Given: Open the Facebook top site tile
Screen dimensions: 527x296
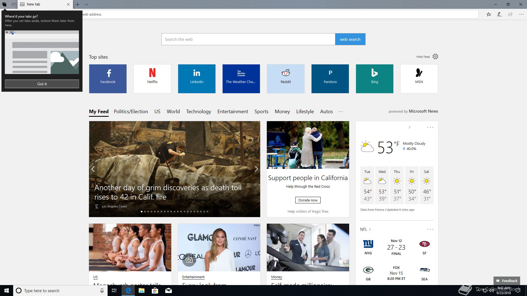Looking at the screenshot, I should [108, 79].
